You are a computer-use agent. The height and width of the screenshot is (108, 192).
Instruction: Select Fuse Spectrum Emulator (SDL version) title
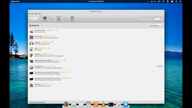pos(47,72)
